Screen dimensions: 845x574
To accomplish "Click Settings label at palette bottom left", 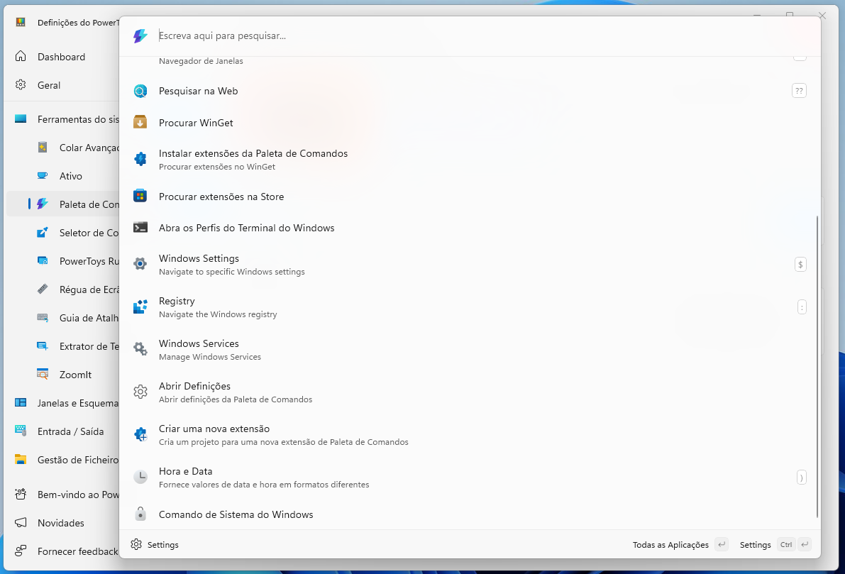I will tap(162, 544).
